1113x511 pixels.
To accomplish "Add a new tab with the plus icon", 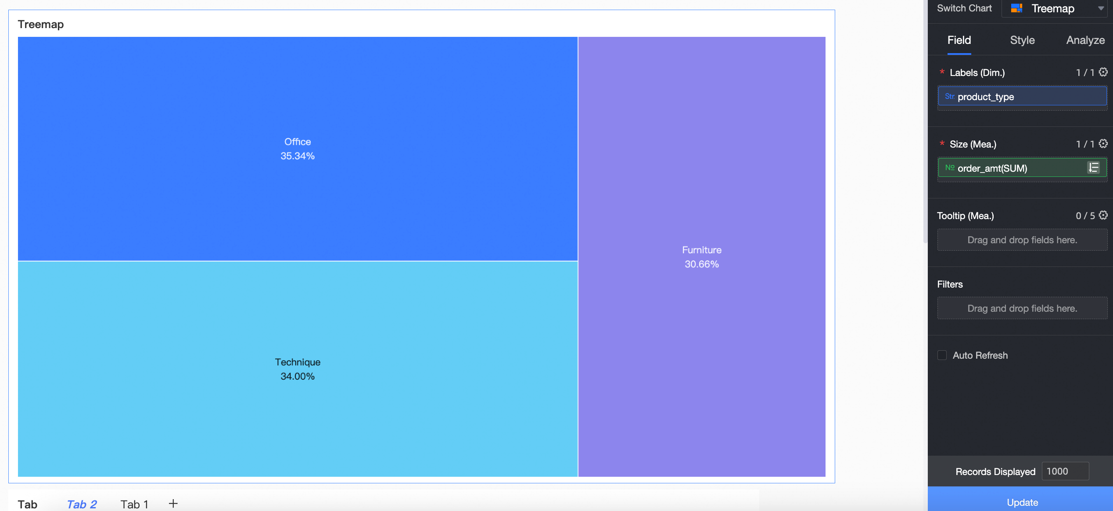I will [x=173, y=504].
